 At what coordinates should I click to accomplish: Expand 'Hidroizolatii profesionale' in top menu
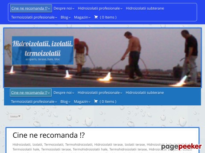[100, 8]
